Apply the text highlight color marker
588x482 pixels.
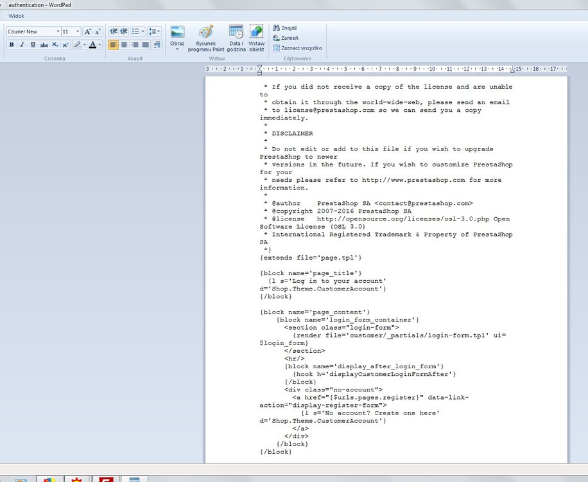pos(77,45)
